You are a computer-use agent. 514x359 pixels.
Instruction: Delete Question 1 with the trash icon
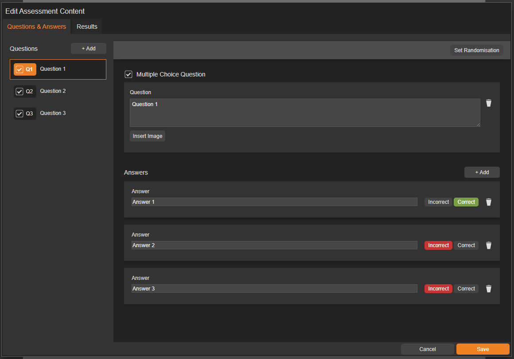click(489, 103)
